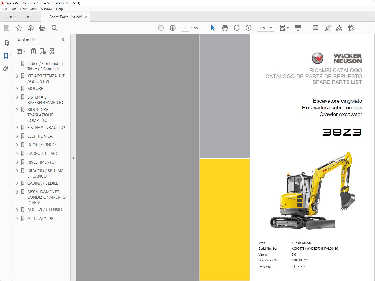Expand RIDUTTORE TRASLAZIONE COMPLETO chevron

[17, 110]
